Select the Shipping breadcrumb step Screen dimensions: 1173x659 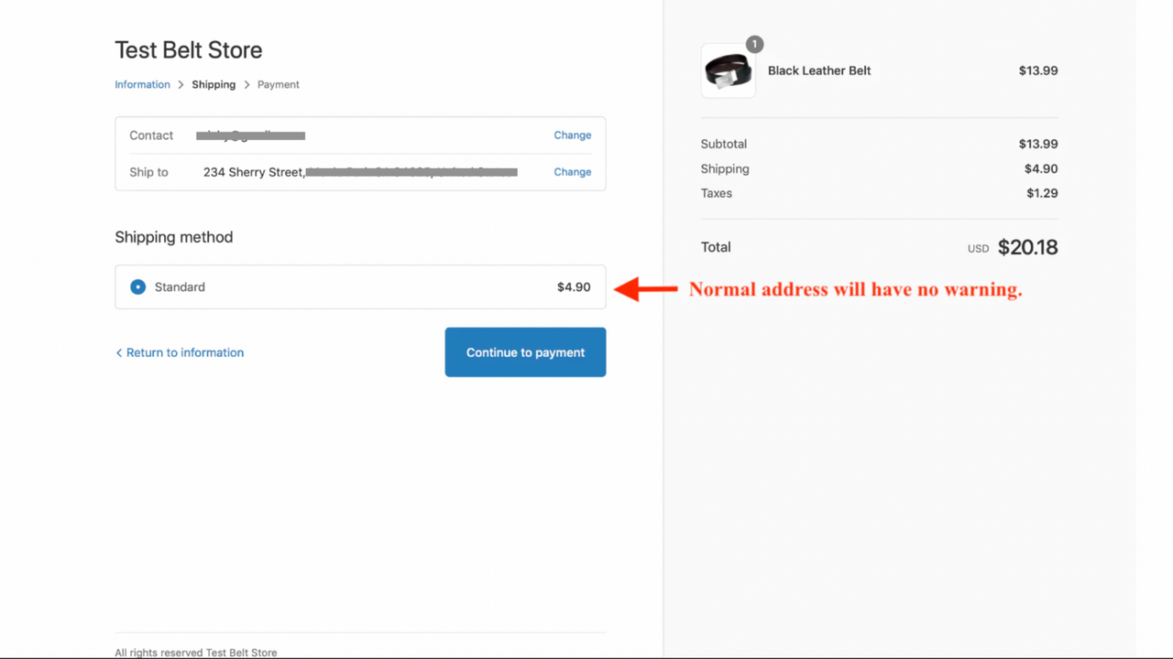[x=214, y=84]
